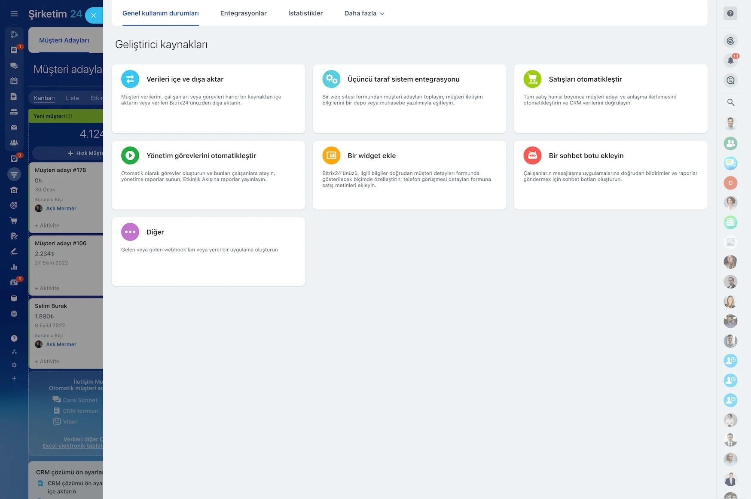Open the Müşteri adayı #178 card
Image resolution: width=751 pixels, height=499 pixels.
tap(66, 198)
